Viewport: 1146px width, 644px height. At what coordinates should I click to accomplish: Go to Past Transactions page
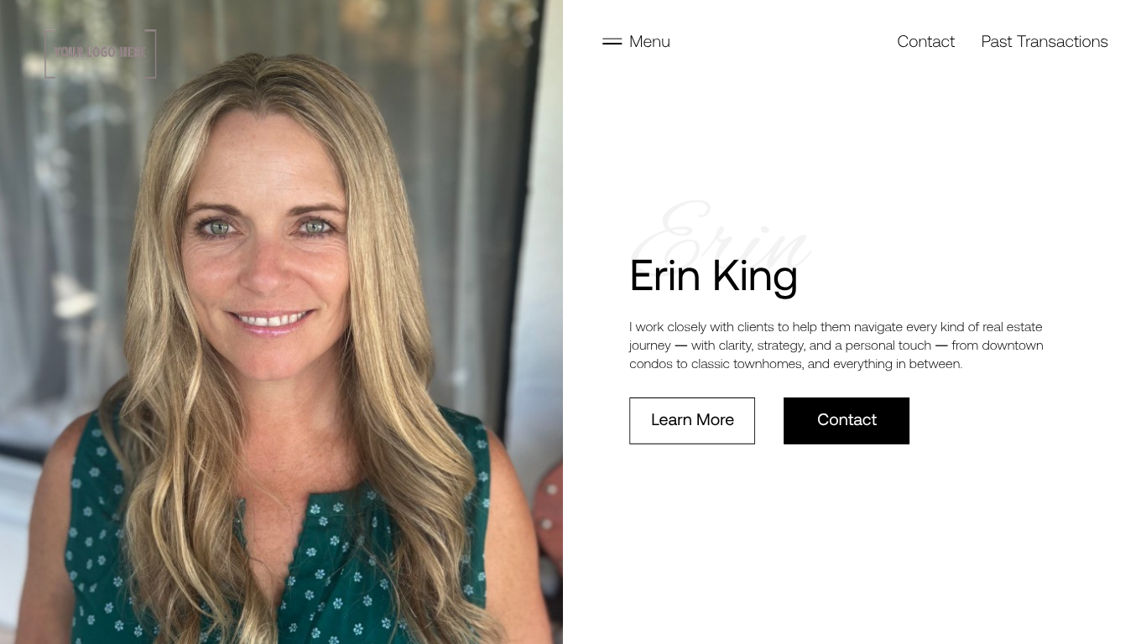tap(1044, 41)
